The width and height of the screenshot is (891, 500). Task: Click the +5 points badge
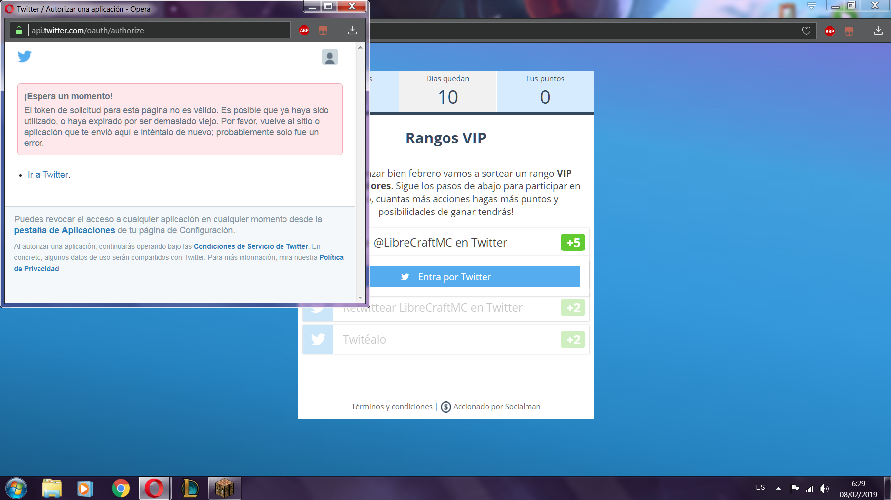click(573, 242)
